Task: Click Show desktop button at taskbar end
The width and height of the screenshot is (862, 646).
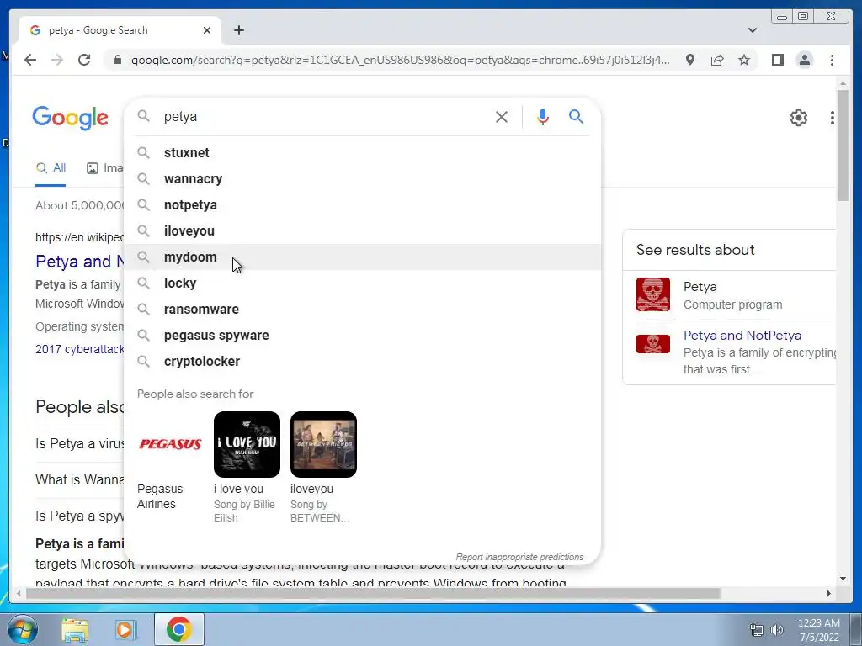Action: click(x=856, y=629)
